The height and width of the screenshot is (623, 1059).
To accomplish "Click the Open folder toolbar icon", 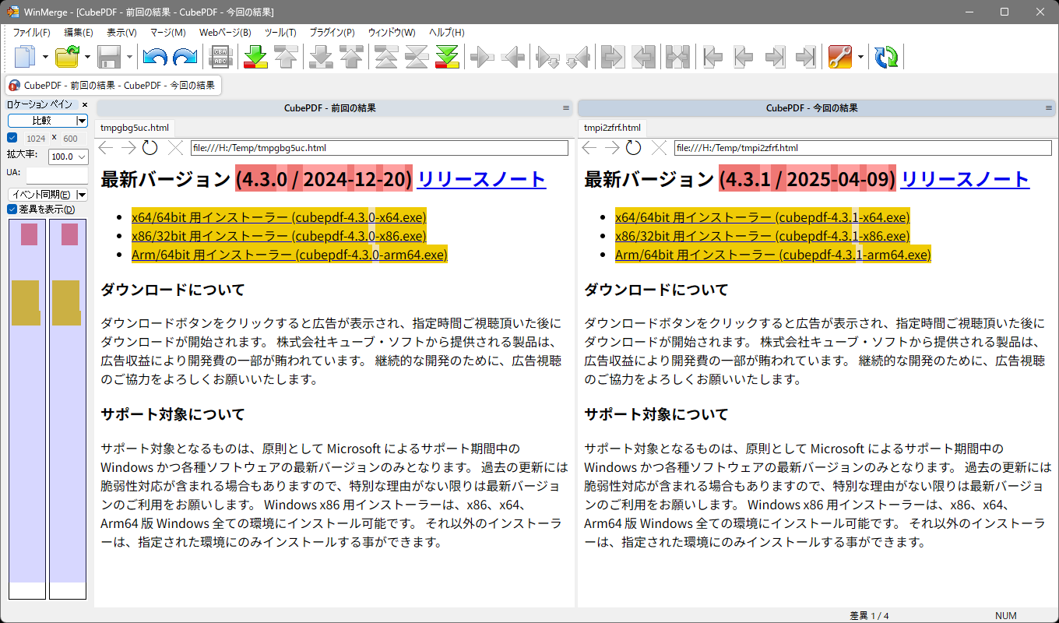I will coord(68,57).
